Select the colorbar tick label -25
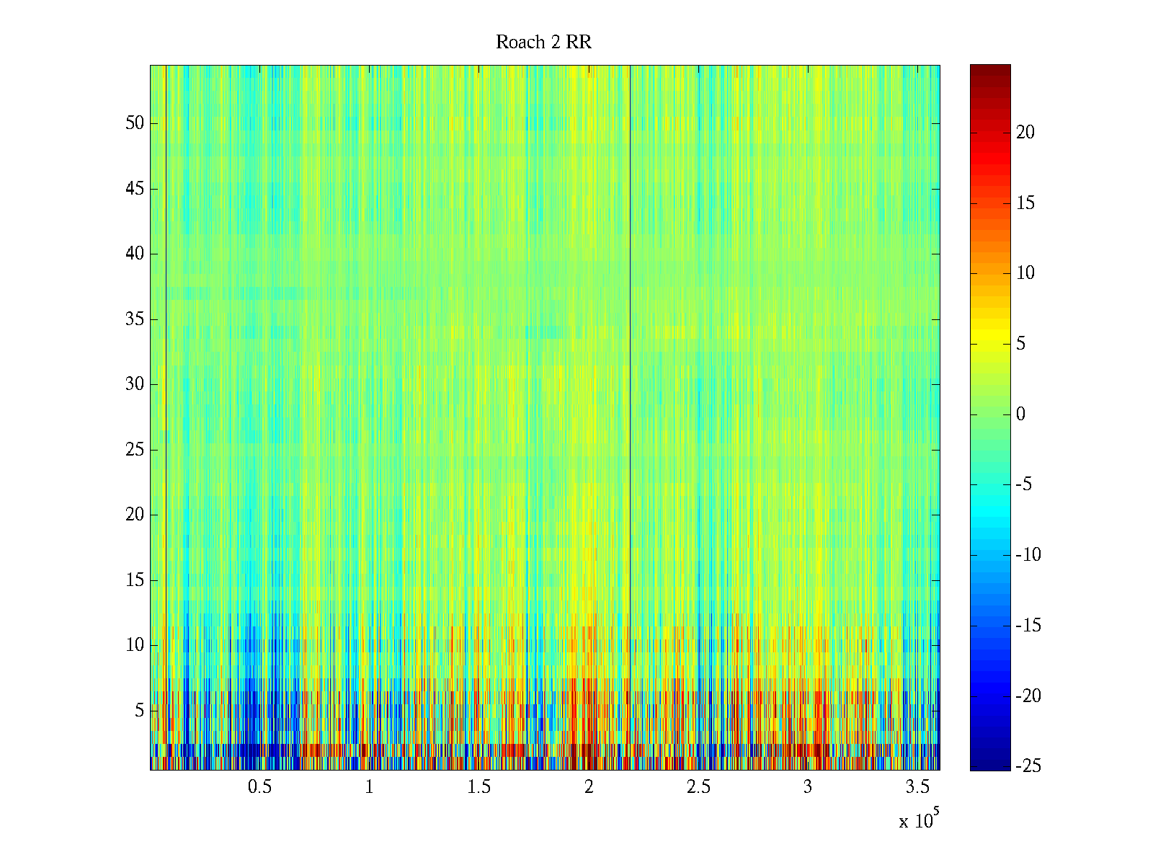The image size is (1153, 865). [1028, 766]
